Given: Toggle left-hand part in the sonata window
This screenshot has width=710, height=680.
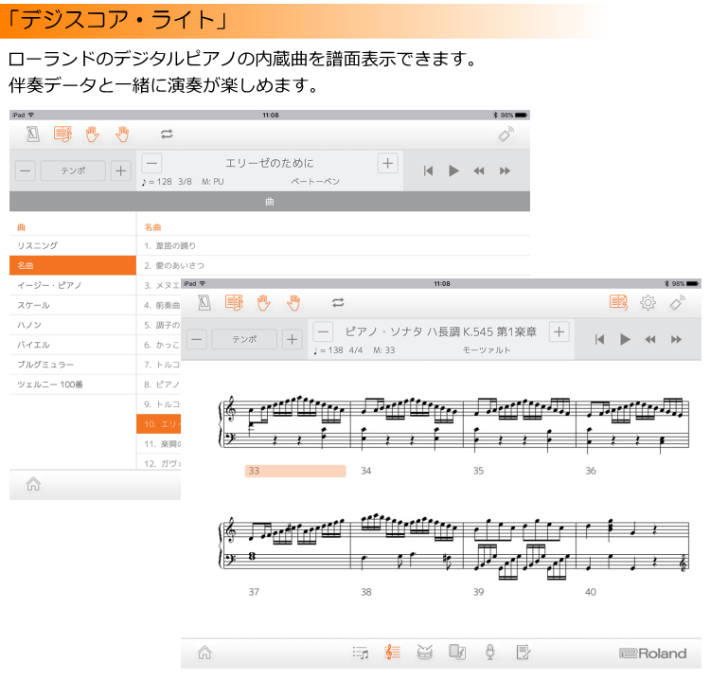Looking at the screenshot, I should [264, 303].
